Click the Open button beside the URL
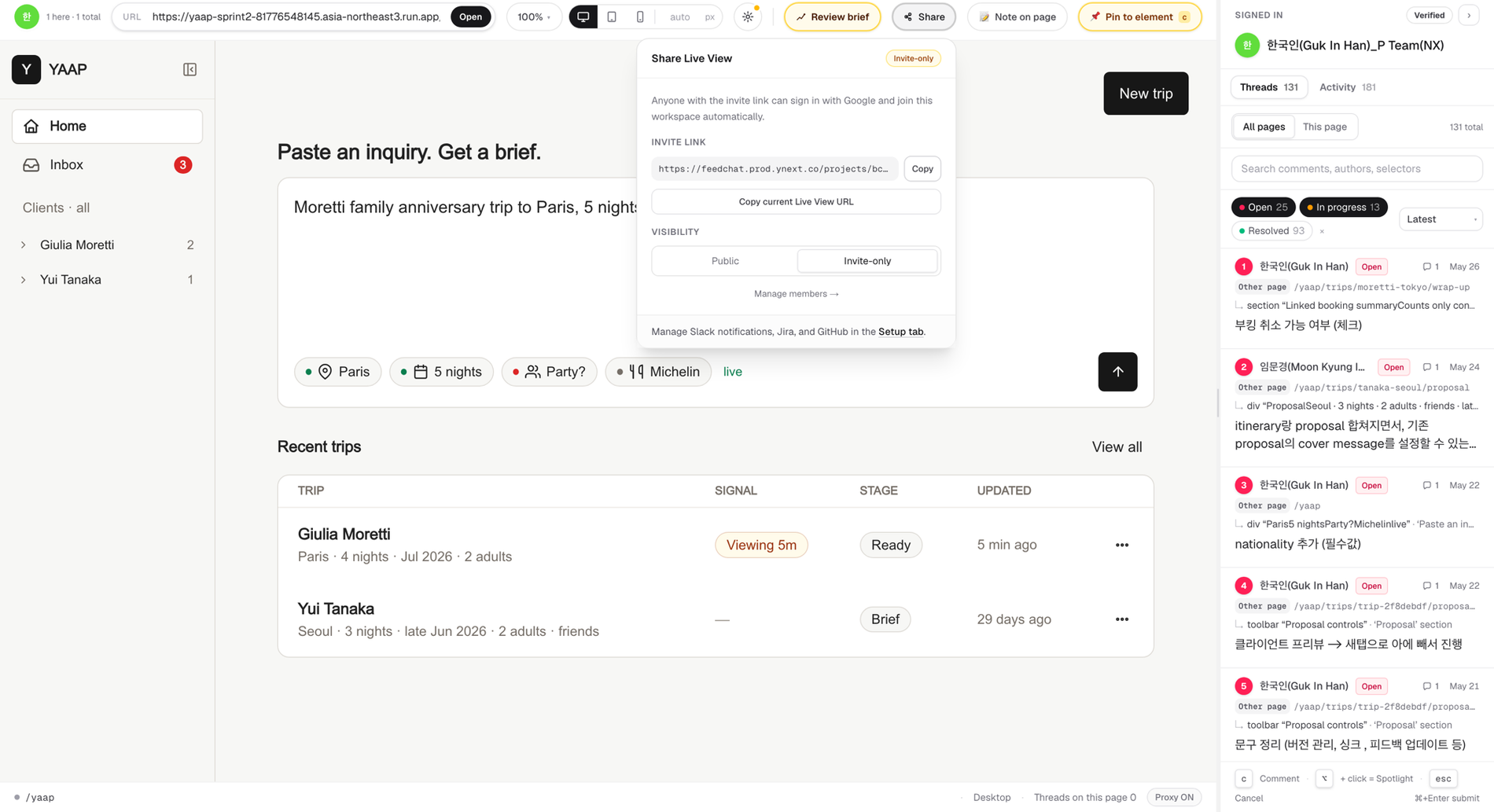This screenshot has width=1494, height=812. point(470,17)
